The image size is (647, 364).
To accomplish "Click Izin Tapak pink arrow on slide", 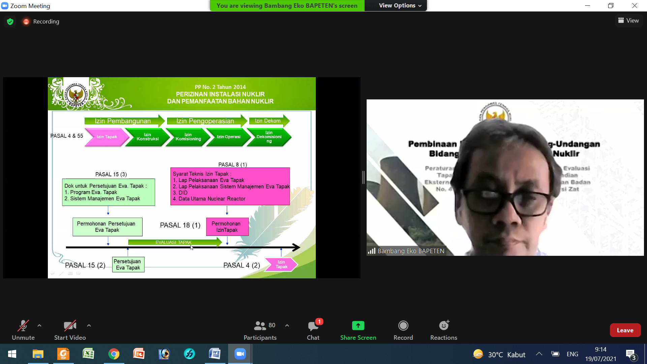I will click(x=107, y=137).
